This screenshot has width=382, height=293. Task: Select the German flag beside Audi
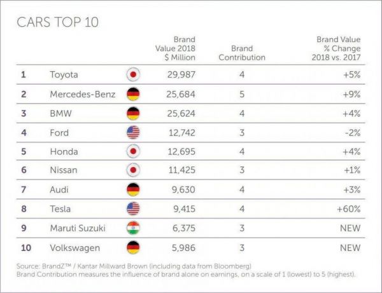click(x=134, y=189)
